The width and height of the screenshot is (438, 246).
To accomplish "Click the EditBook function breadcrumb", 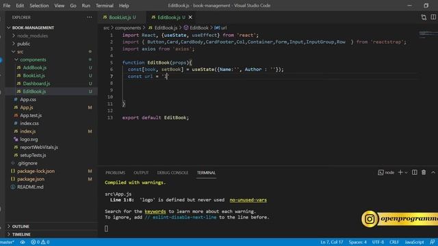I will click(x=199, y=27).
